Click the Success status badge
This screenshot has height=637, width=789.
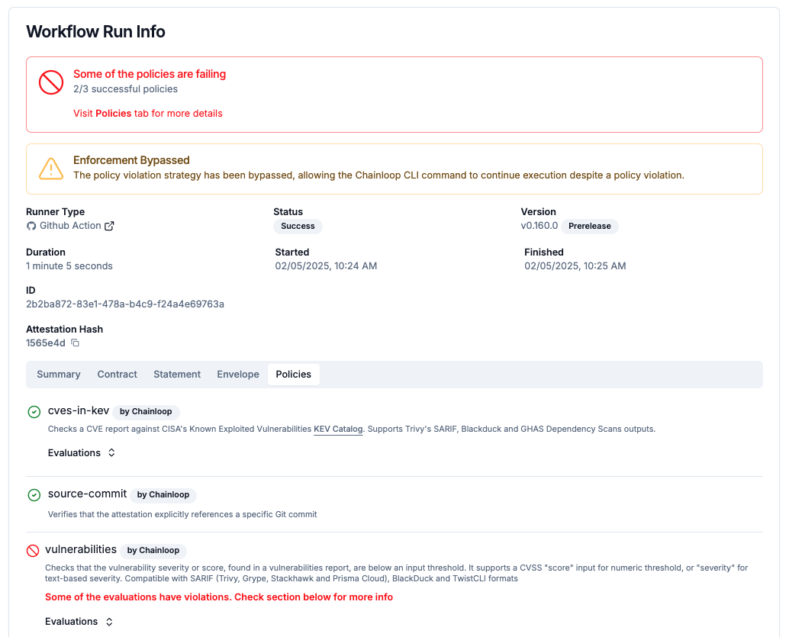coord(298,227)
